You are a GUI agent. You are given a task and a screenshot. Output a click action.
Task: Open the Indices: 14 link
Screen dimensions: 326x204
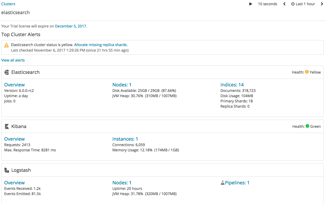point(232,85)
